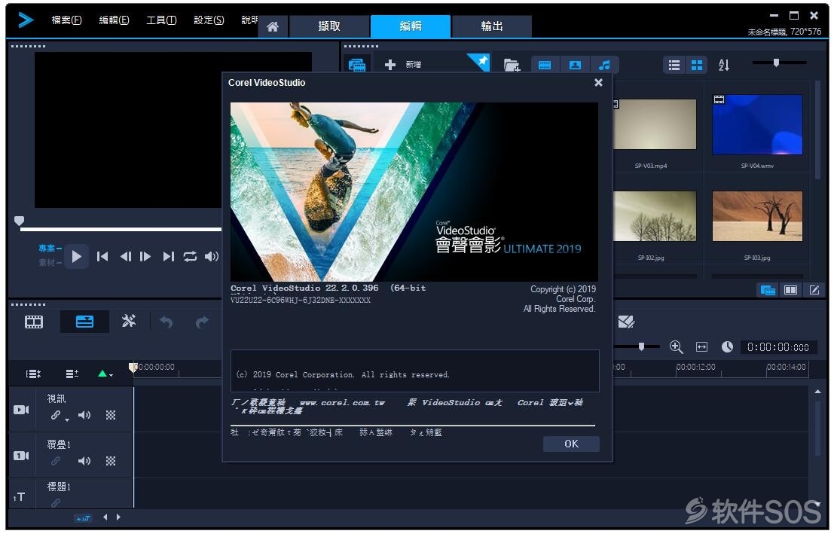The width and height of the screenshot is (834, 534).
Task: Show the options panel edit icon
Action: [814, 291]
